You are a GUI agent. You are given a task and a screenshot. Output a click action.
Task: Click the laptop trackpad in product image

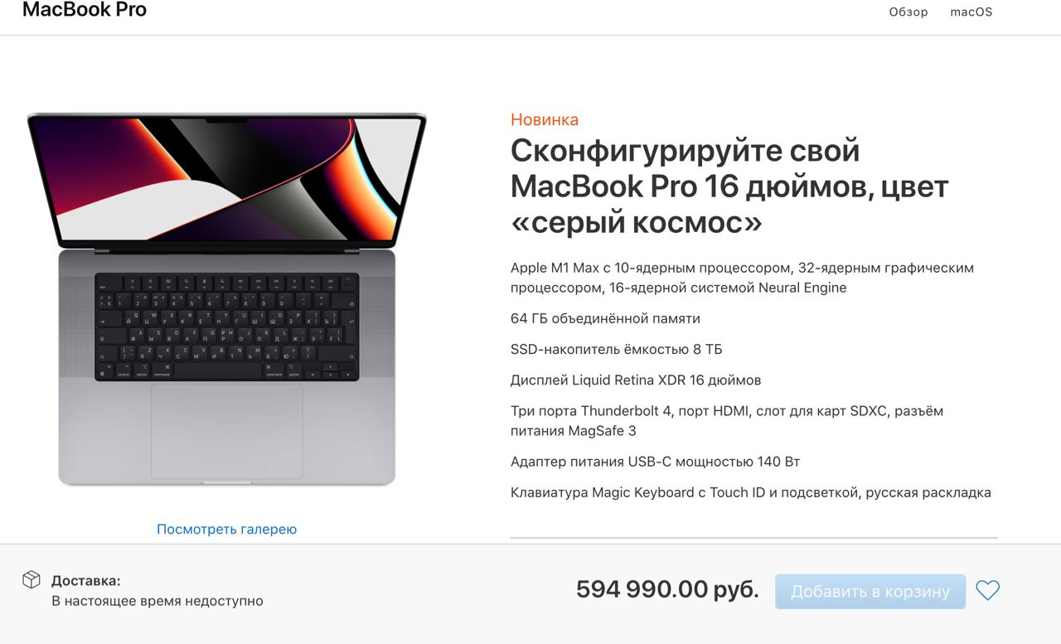(x=226, y=431)
